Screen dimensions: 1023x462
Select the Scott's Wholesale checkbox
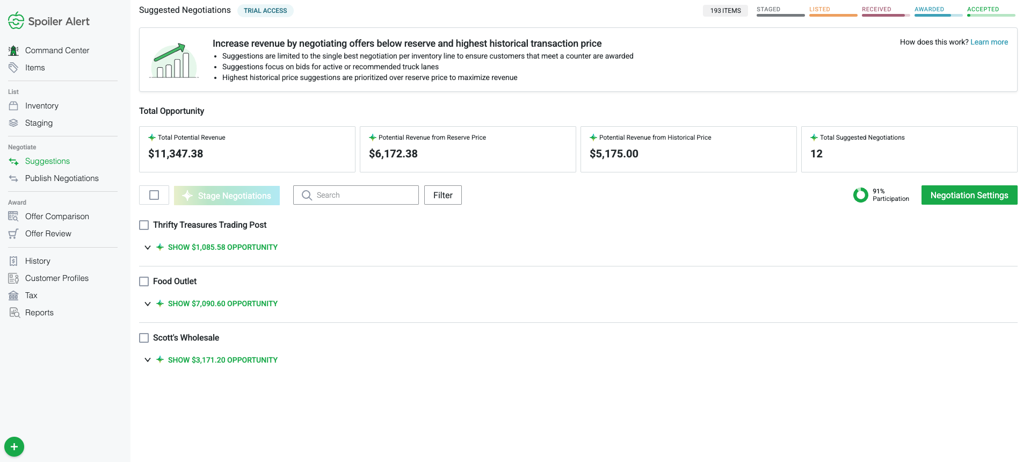tap(144, 338)
